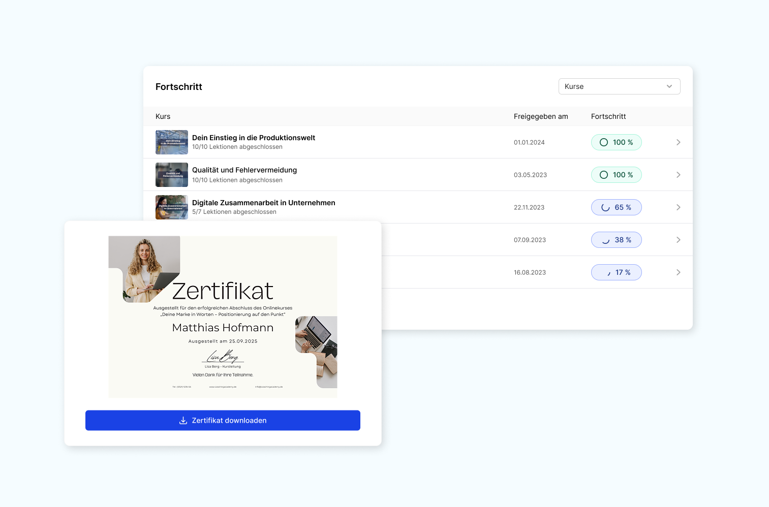Click the 100 % badge for Dein Einstieg

(x=616, y=142)
